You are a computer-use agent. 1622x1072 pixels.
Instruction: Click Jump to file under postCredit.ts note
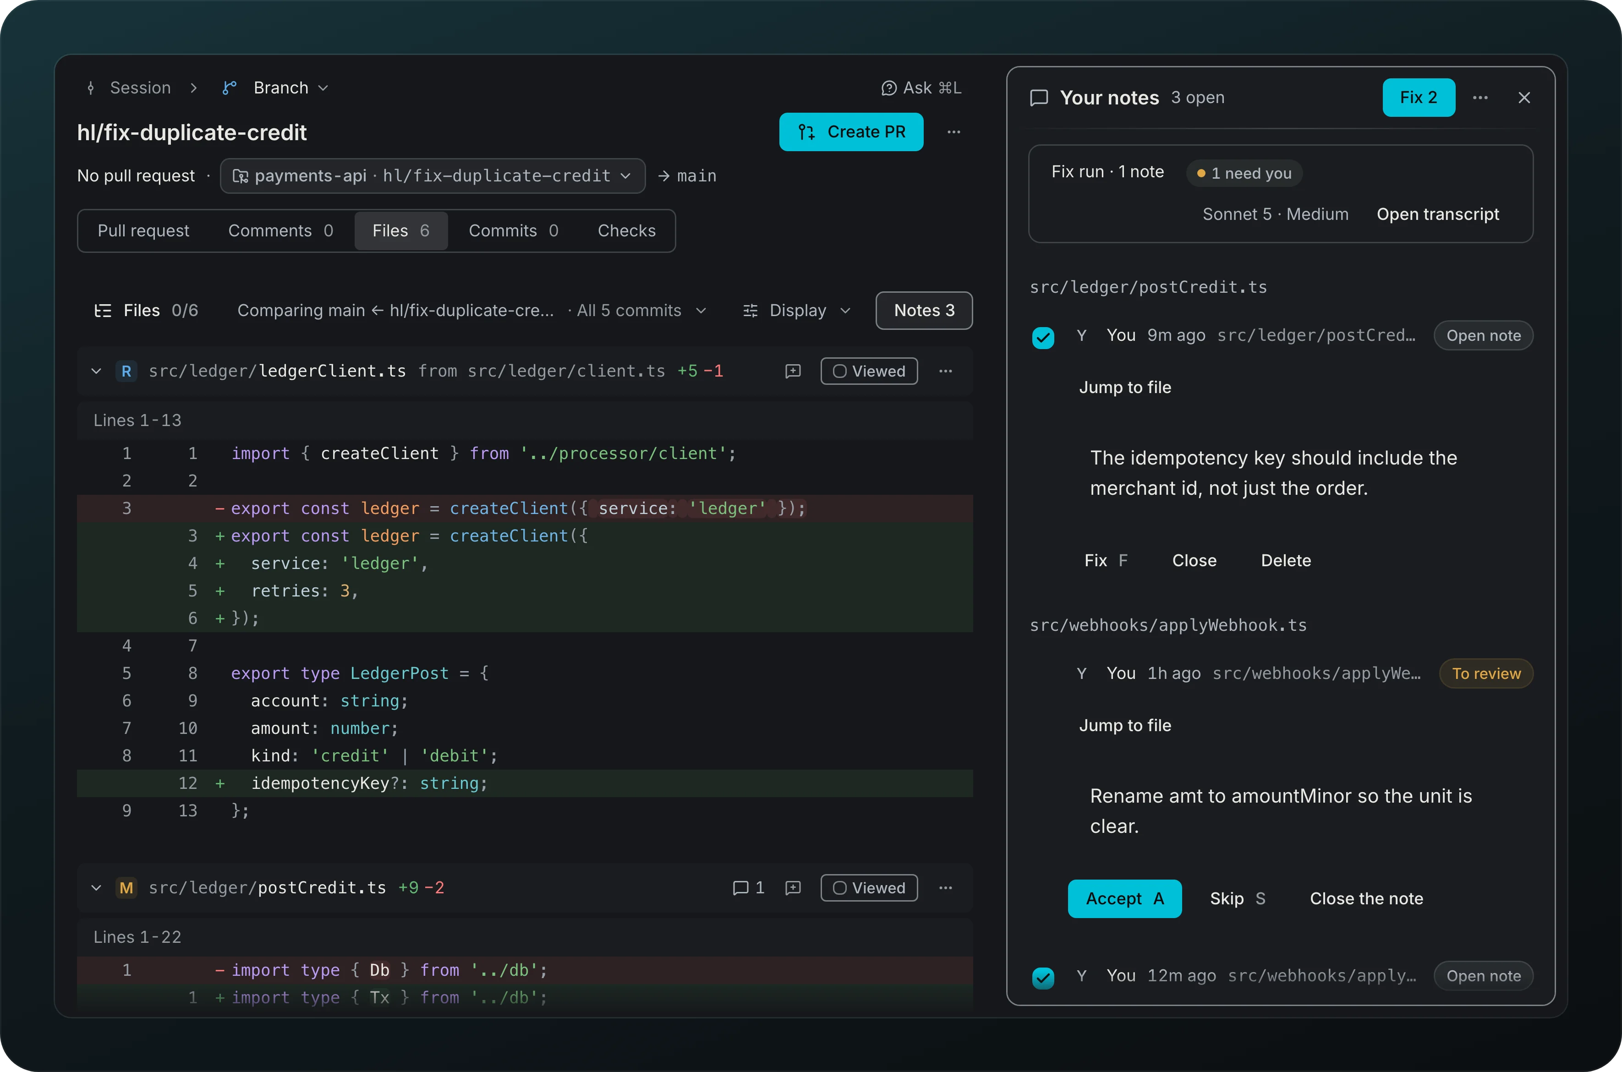coord(1125,388)
